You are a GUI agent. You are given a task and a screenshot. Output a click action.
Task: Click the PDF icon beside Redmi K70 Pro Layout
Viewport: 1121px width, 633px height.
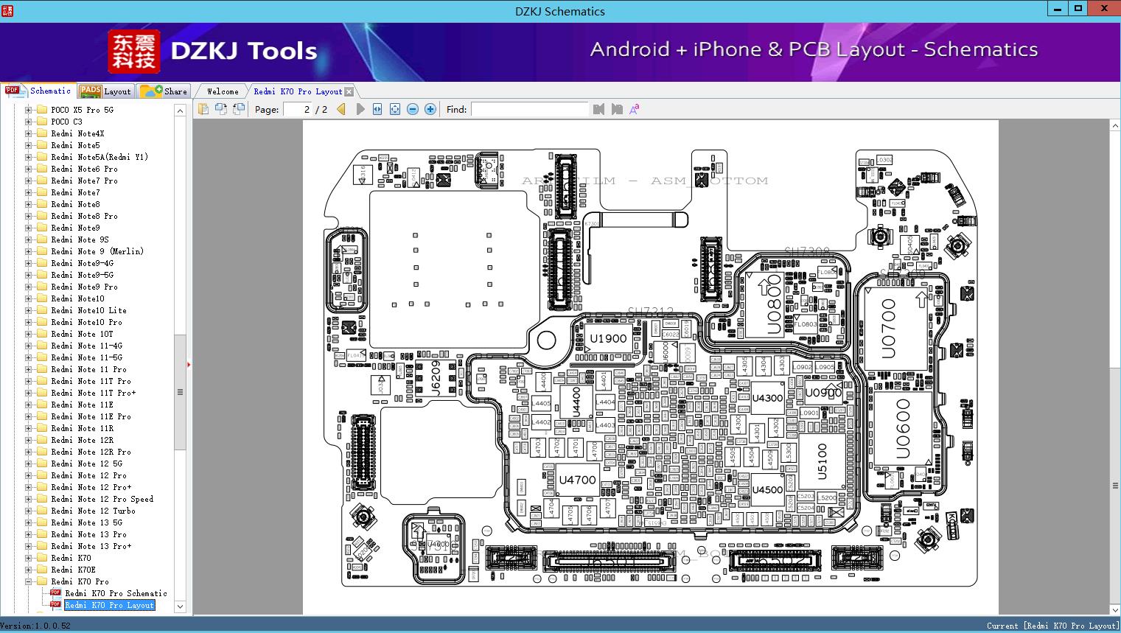click(55, 605)
